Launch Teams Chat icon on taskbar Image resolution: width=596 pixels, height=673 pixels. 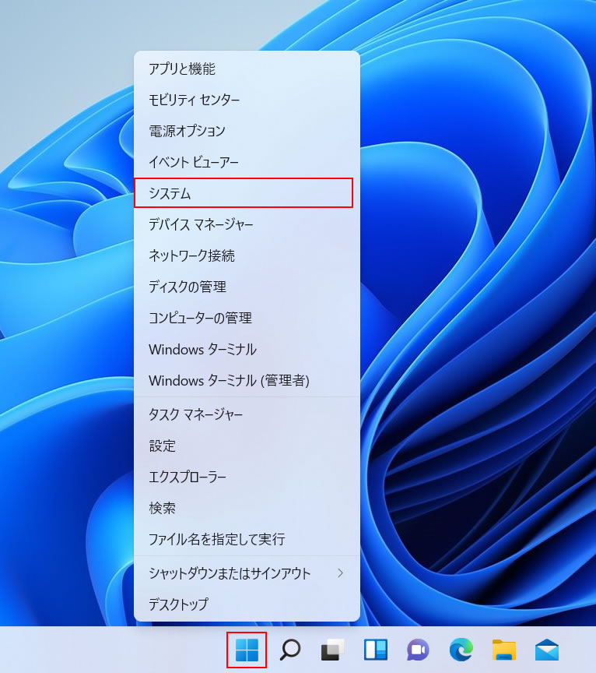(x=418, y=650)
